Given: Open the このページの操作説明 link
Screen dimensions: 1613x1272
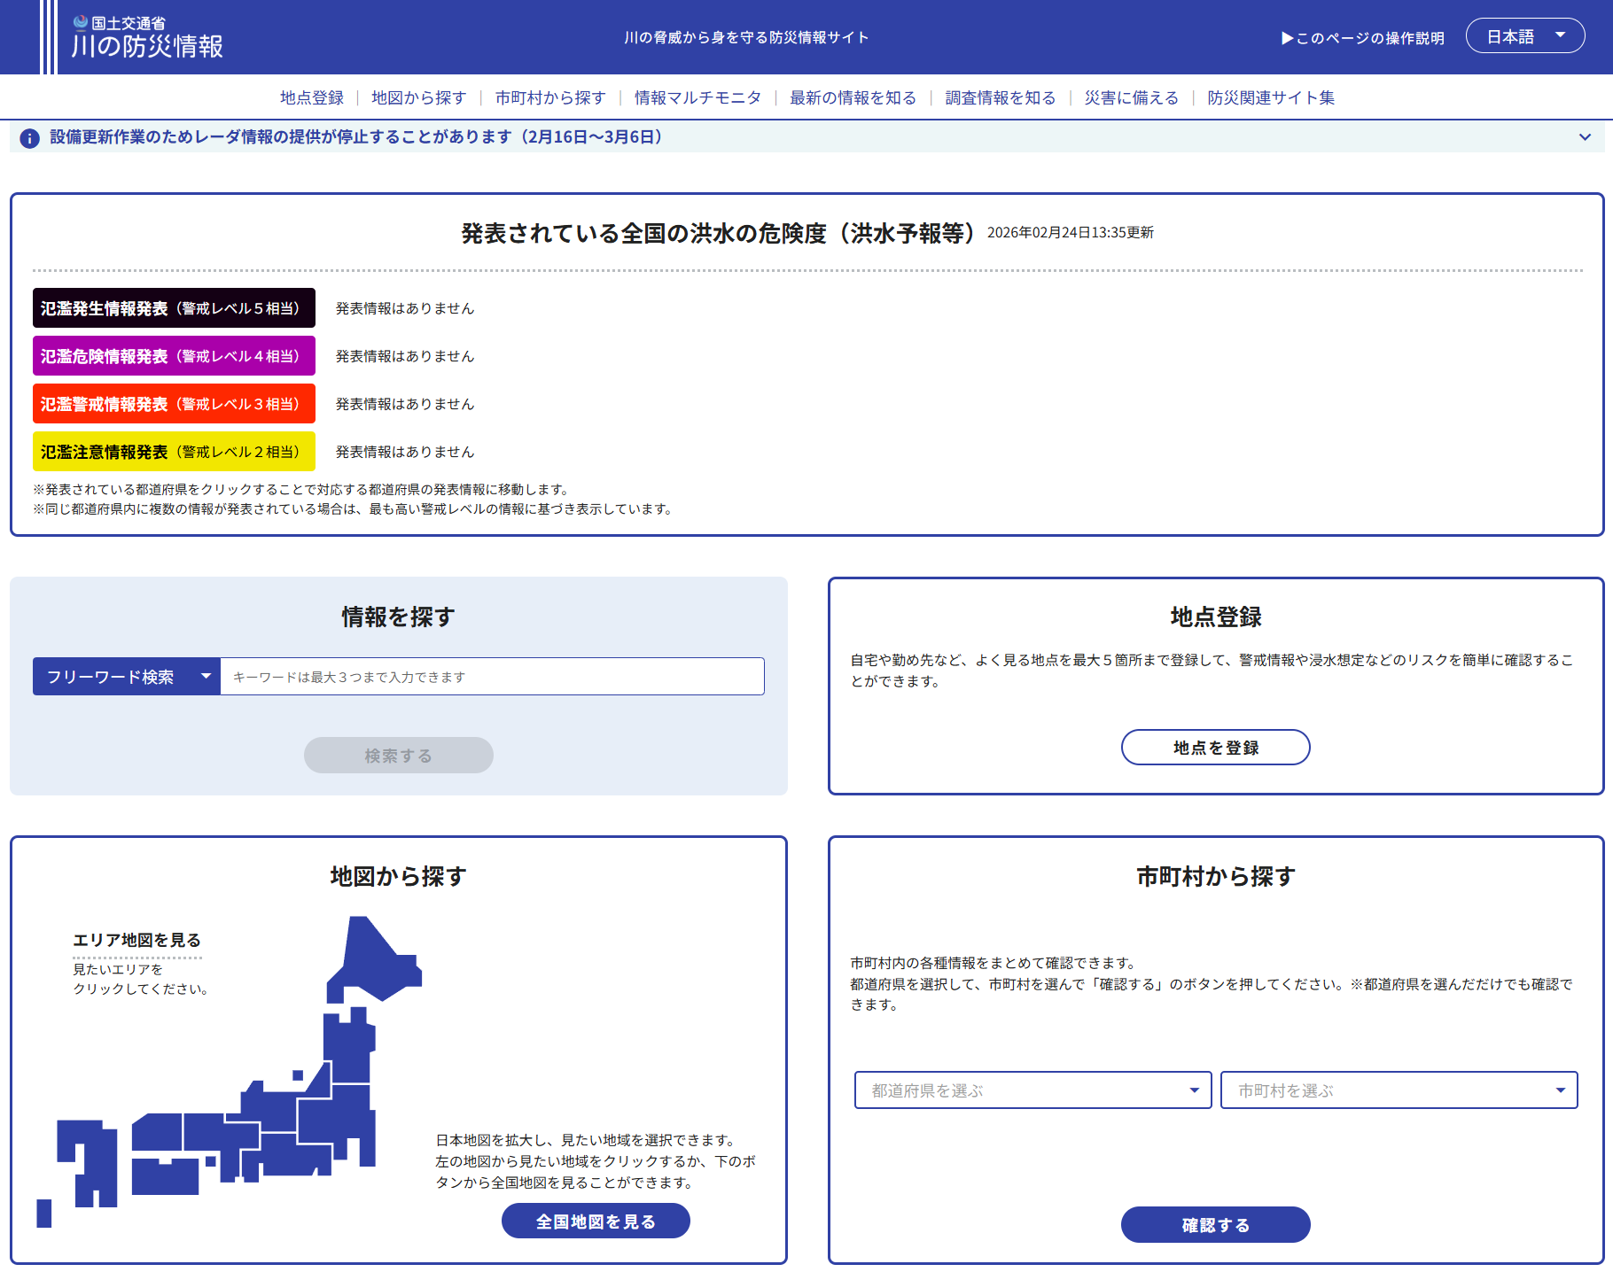Looking at the screenshot, I should click(x=1362, y=37).
